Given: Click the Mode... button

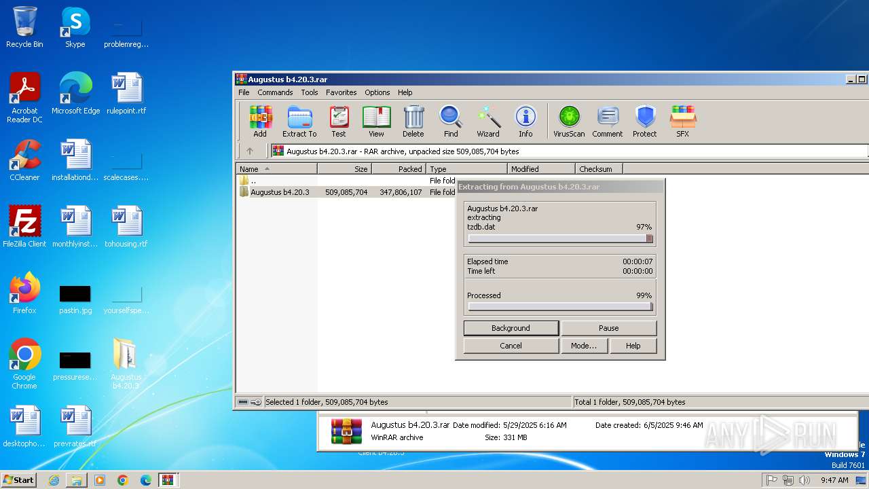Looking at the screenshot, I should (584, 346).
